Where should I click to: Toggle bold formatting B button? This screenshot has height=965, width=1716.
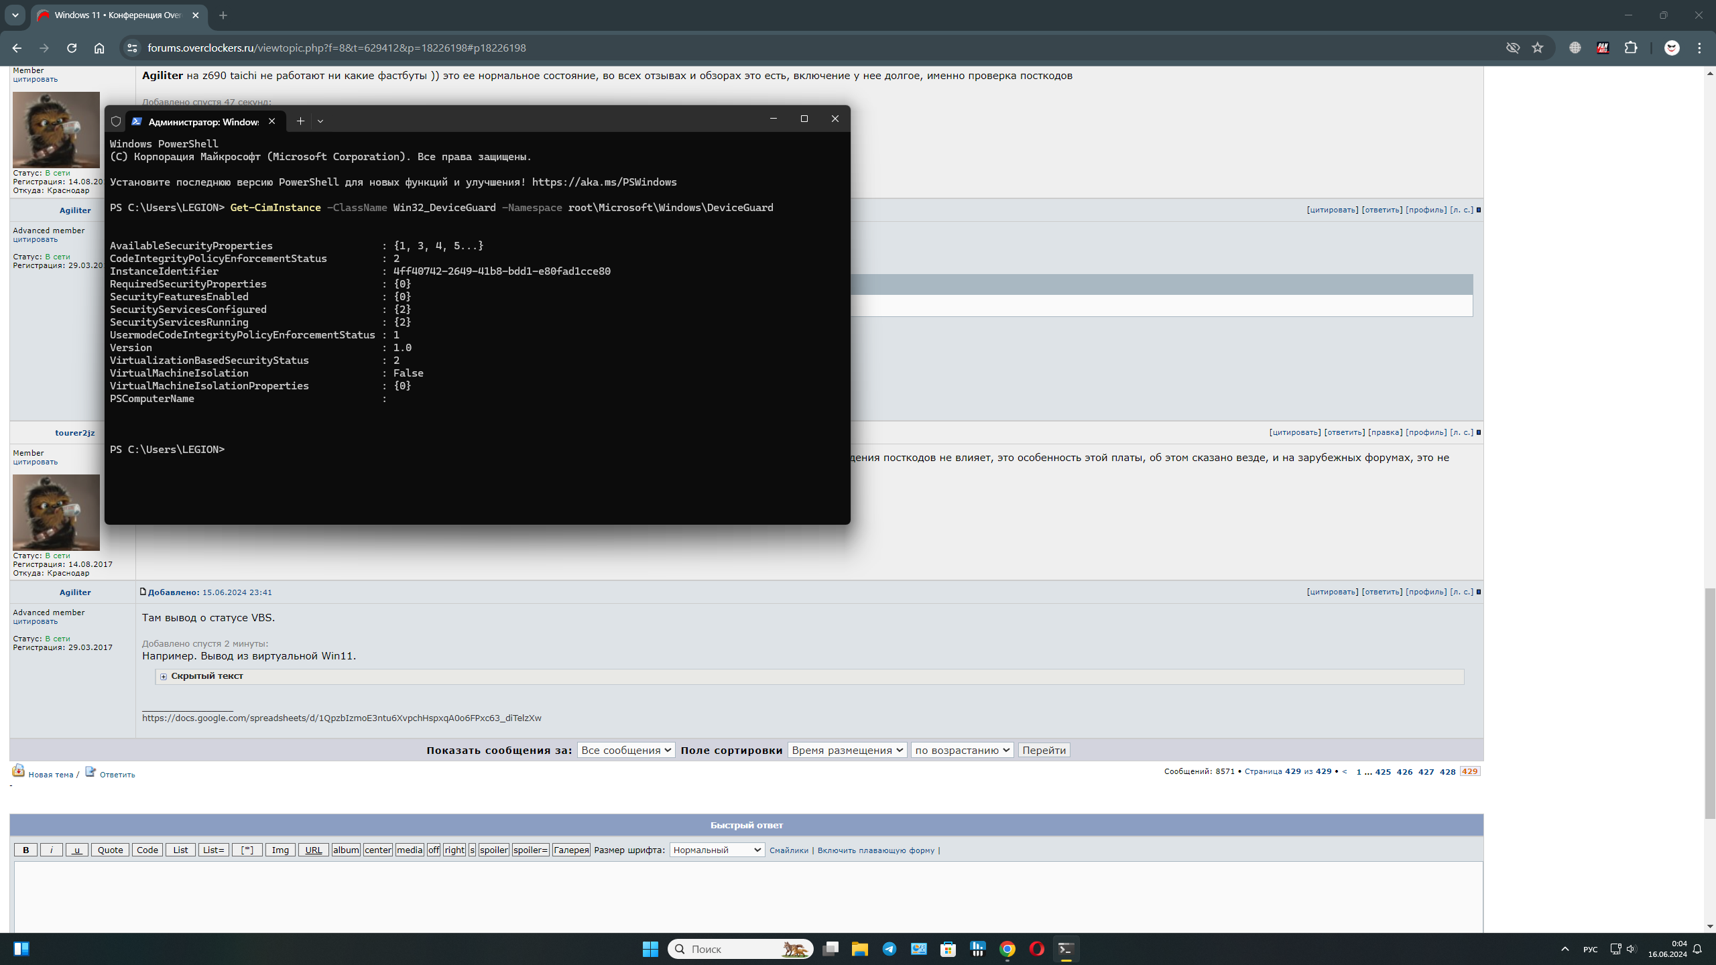click(x=26, y=850)
